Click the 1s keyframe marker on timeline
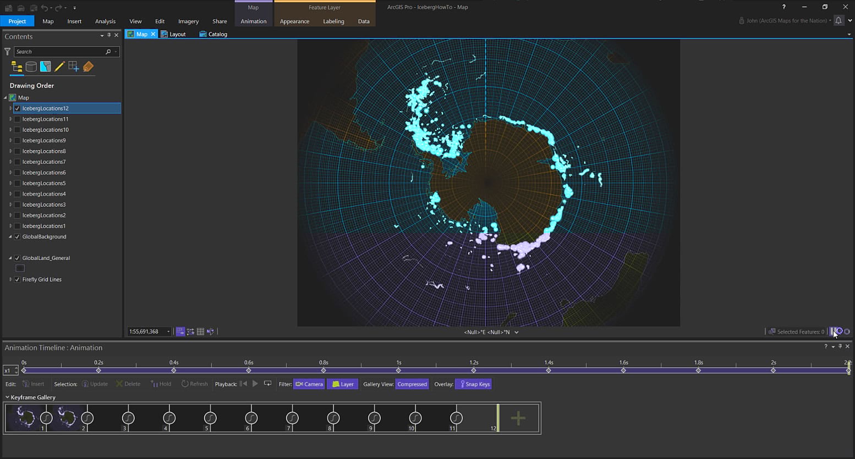Image resolution: width=855 pixels, height=459 pixels. click(x=399, y=370)
